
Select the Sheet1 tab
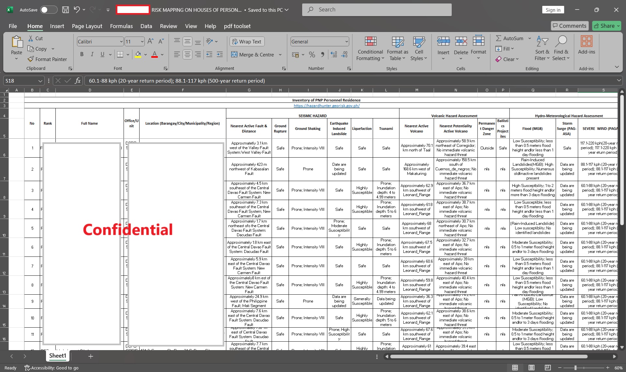pyautogui.click(x=58, y=356)
